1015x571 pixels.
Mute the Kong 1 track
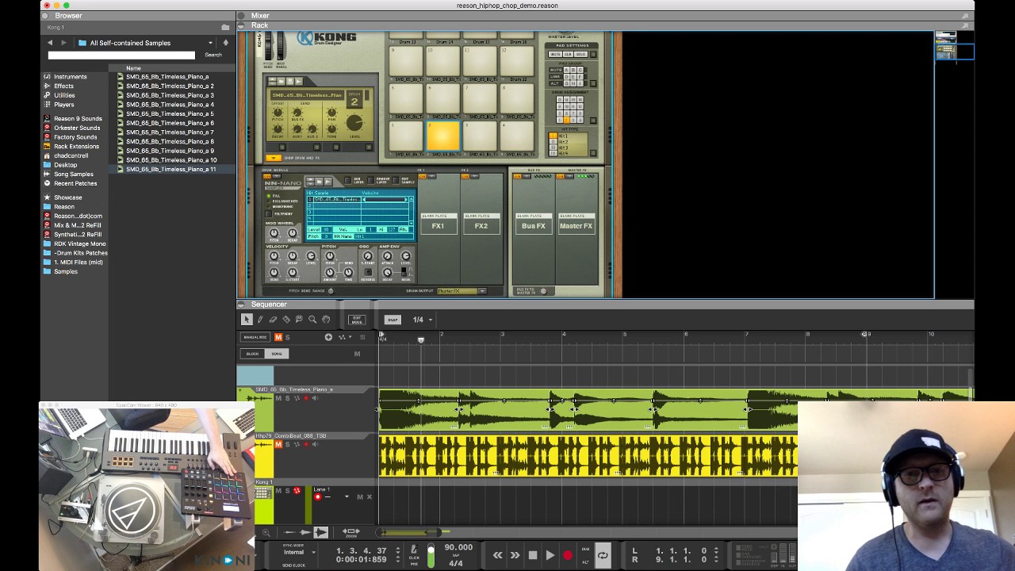[x=278, y=491]
